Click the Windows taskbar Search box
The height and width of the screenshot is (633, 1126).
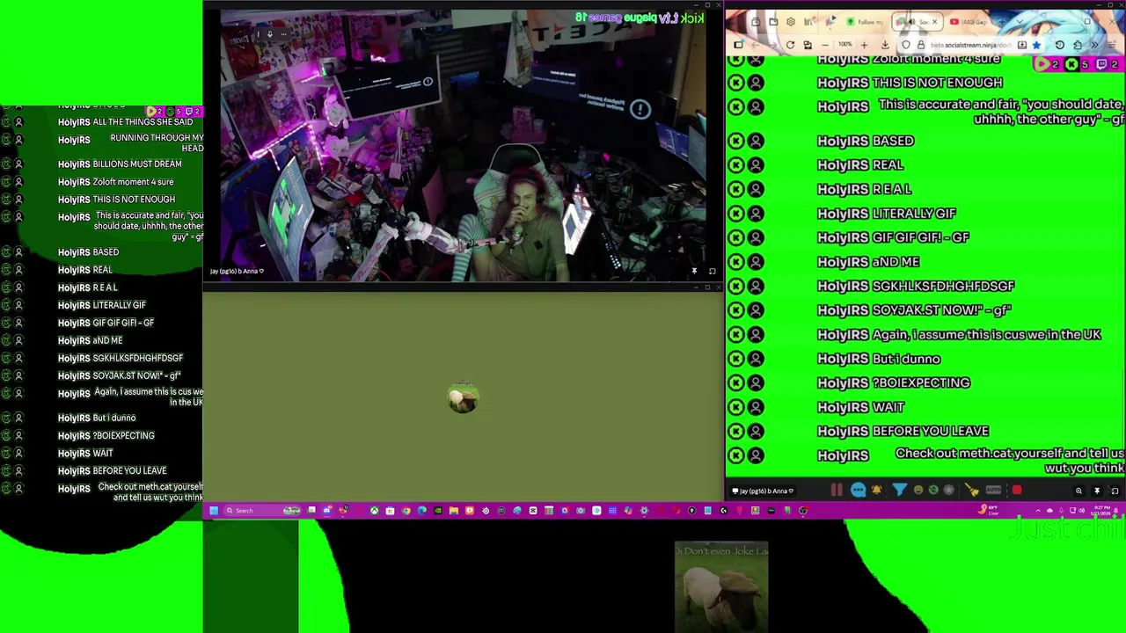[262, 510]
